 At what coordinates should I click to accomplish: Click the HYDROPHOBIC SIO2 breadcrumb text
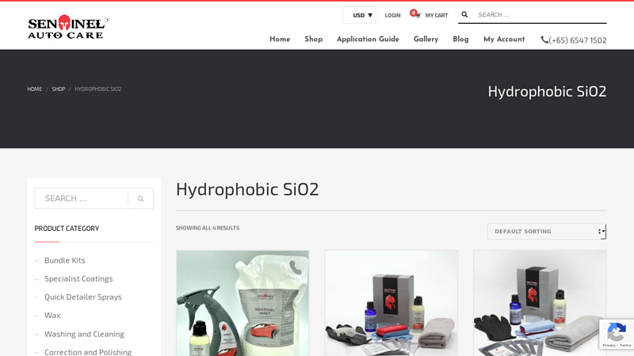click(97, 89)
